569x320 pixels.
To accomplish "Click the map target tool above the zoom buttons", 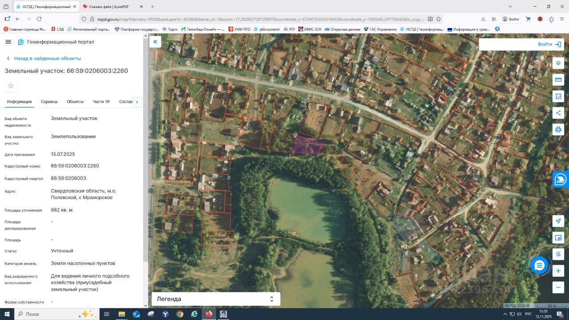I will pos(558,254).
